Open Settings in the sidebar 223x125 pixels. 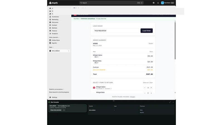point(54,97)
